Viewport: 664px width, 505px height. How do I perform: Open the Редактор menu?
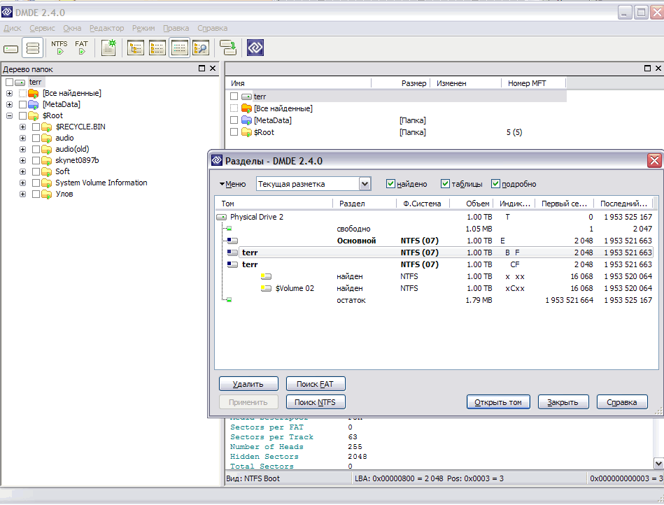pos(107,29)
